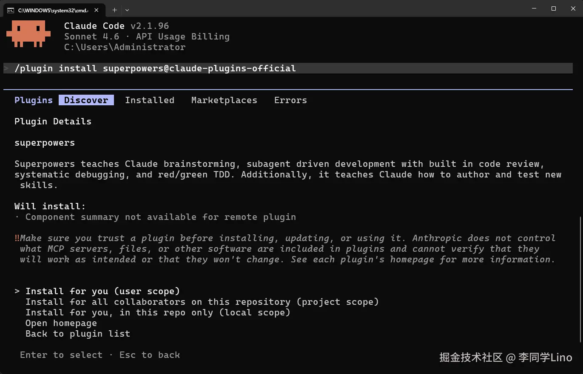Maximize the terminal window

(x=553, y=8)
